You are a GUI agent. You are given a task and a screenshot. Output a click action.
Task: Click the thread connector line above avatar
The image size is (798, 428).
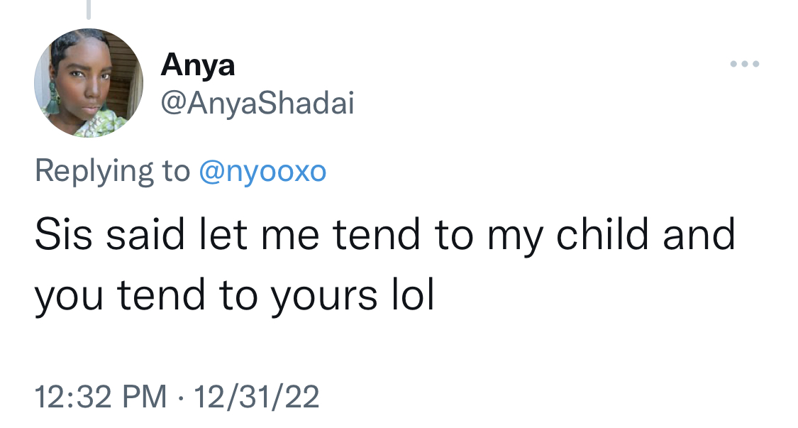coord(89,9)
